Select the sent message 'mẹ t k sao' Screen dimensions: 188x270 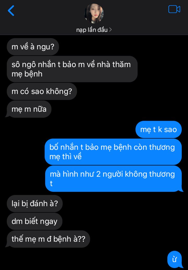(x=158, y=129)
